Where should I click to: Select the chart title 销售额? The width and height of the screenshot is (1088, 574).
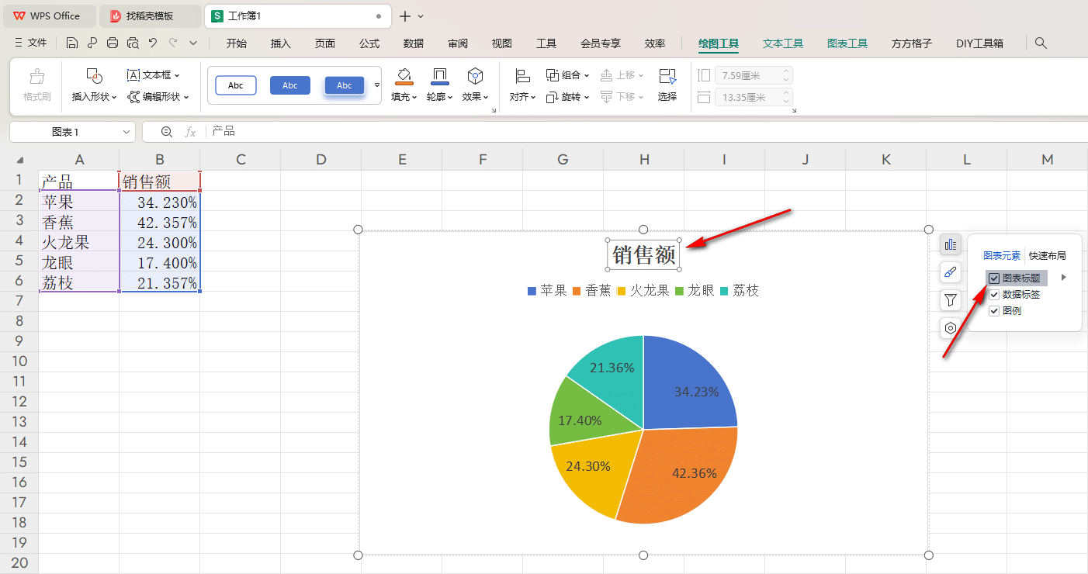[643, 254]
